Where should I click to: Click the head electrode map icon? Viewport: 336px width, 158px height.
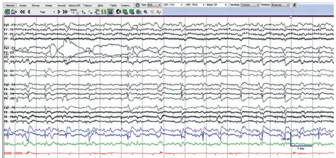click(139, 12)
